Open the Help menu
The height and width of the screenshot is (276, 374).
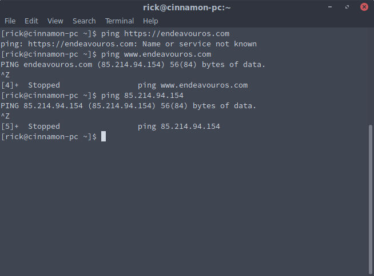150,21
